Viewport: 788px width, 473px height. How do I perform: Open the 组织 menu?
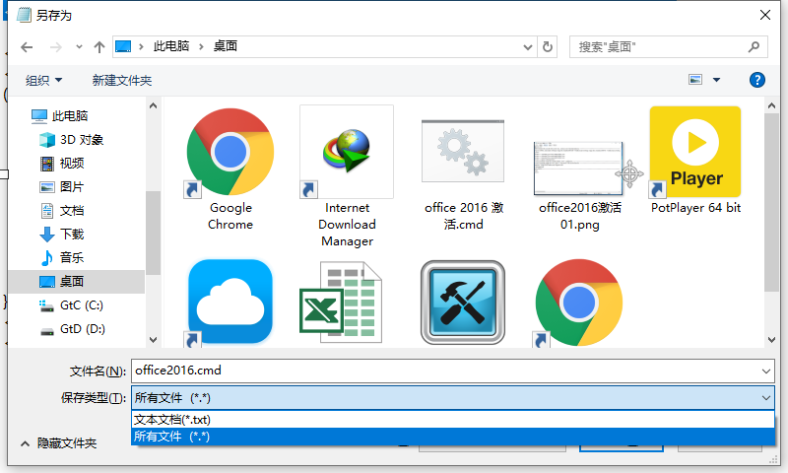pyautogui.click(x=43, y=81)
